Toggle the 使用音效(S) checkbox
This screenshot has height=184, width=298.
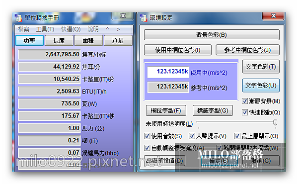pyautogui.click(x=147, y=136)
